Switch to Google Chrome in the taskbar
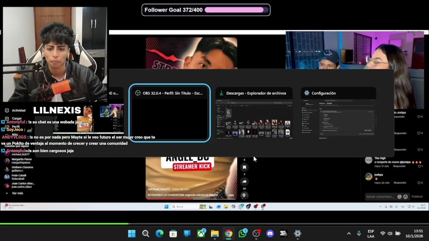Image resolution: width=429 pixels, height=241 pixels. pyautogui.click(x=229, y=234)
